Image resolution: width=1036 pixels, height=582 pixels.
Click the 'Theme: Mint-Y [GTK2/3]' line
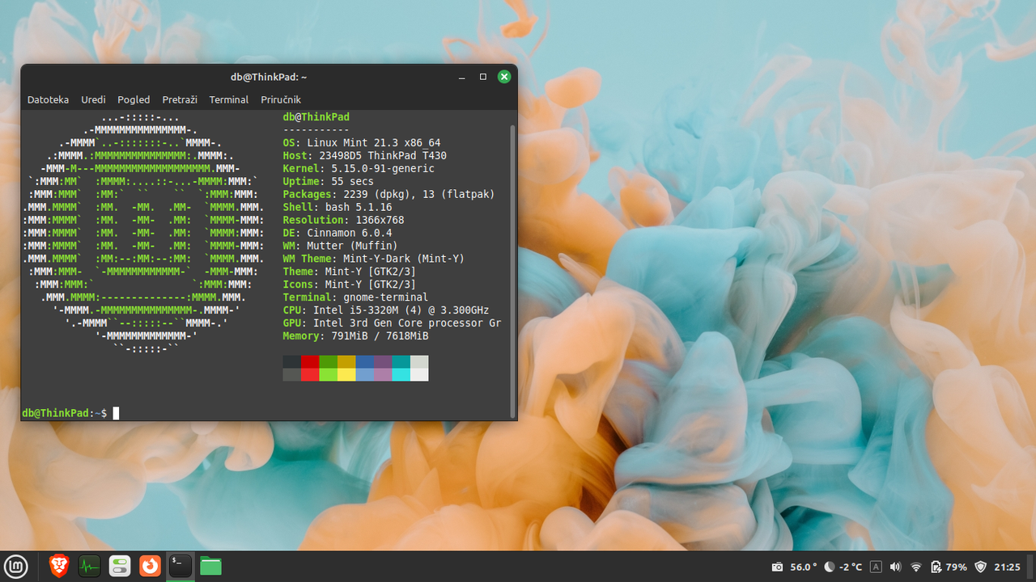pos(350,272)
